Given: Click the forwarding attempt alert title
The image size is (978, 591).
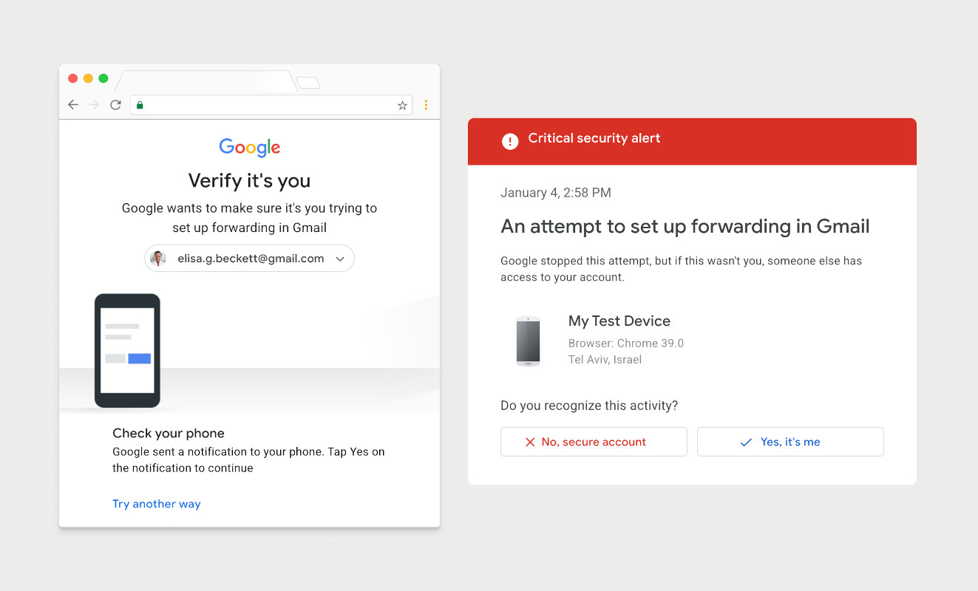Looking at the screenshot, I should coord(685,226).
